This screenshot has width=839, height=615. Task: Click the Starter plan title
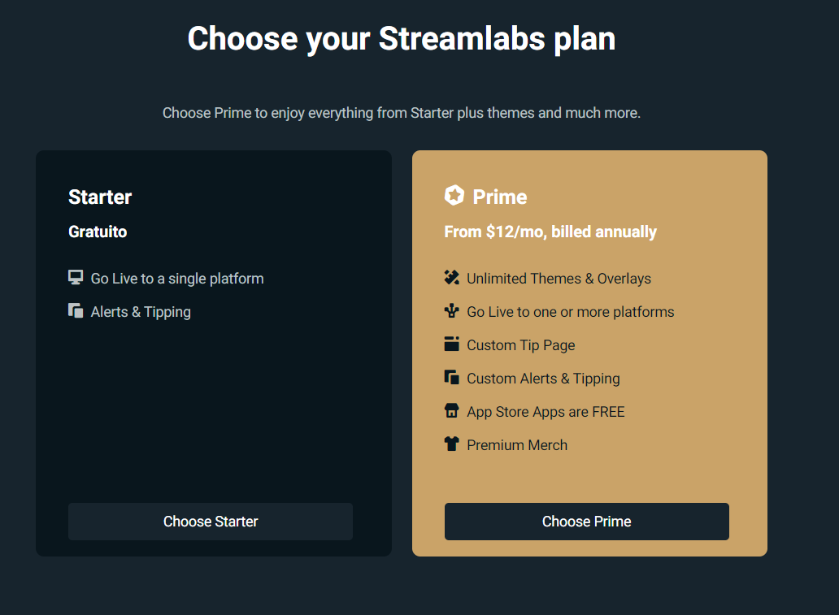(x=100, y=197)
